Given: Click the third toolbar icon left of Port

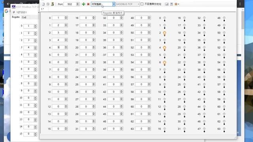Looking at the screenshot, I should (53, 4).
